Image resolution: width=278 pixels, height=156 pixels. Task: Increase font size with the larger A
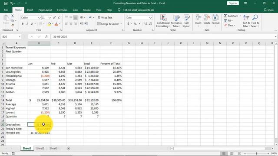(54, 17)
